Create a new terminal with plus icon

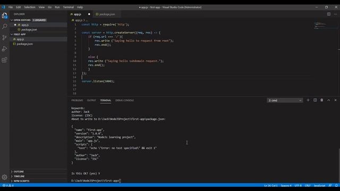click(x=308, y=100)
